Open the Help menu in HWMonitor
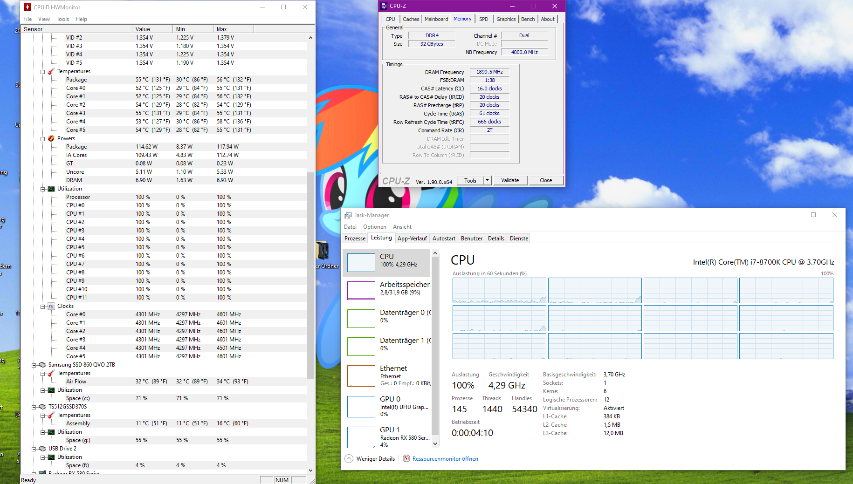 pos(81,19)
